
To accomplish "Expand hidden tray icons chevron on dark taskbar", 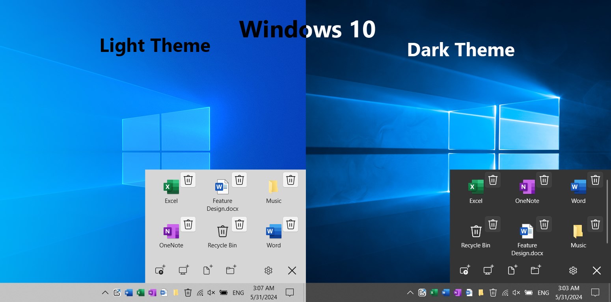I will click(x=410, y=293).
